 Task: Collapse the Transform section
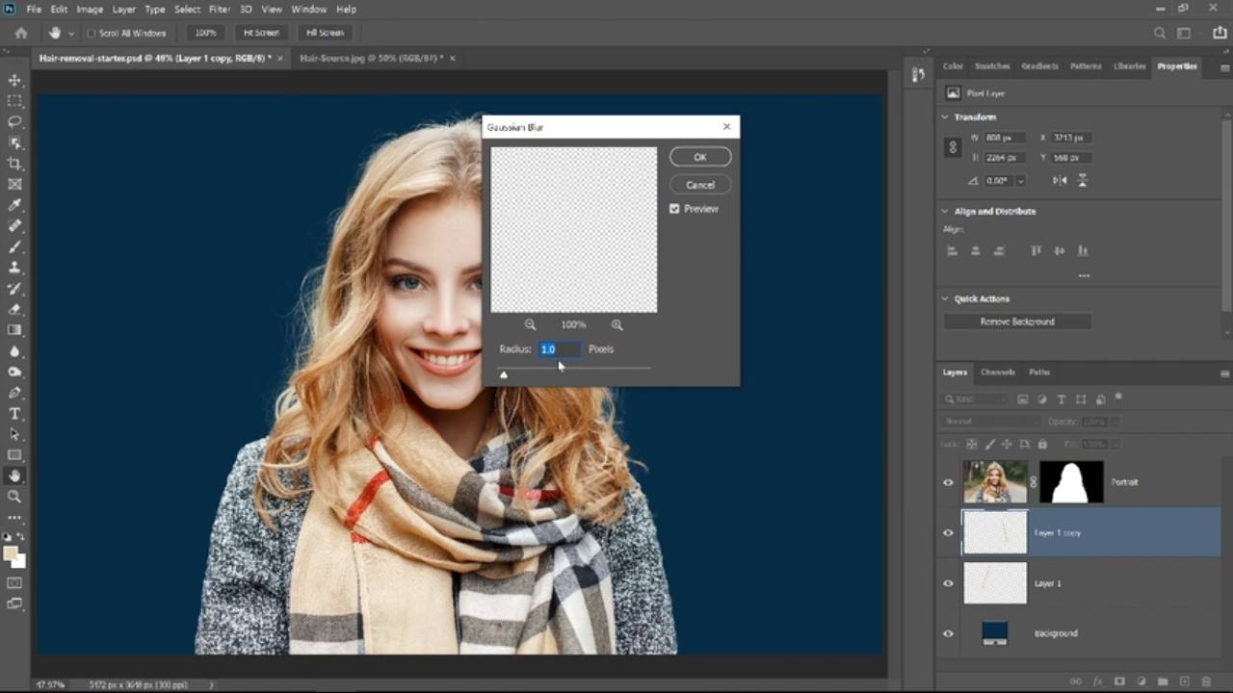(945, 116)
